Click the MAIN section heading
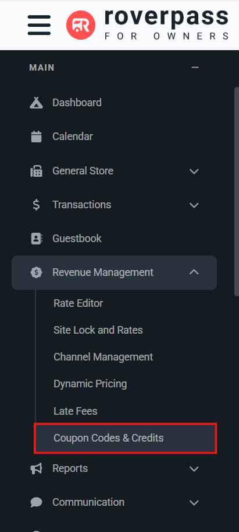239x532 pixels. pos(42,68)
